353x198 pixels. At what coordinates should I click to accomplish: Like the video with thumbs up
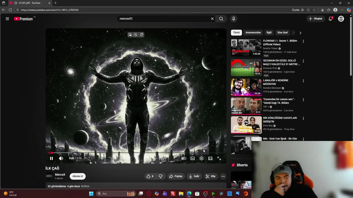[x=150, y=176]
